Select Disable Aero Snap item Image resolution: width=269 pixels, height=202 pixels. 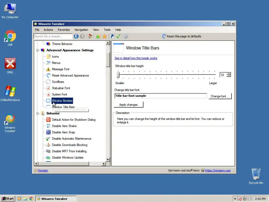pyautogui.click(x=63, y=132)
